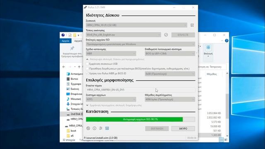Click the ΑΚΥΡΟ cancel button

click(x=183, y=129)
